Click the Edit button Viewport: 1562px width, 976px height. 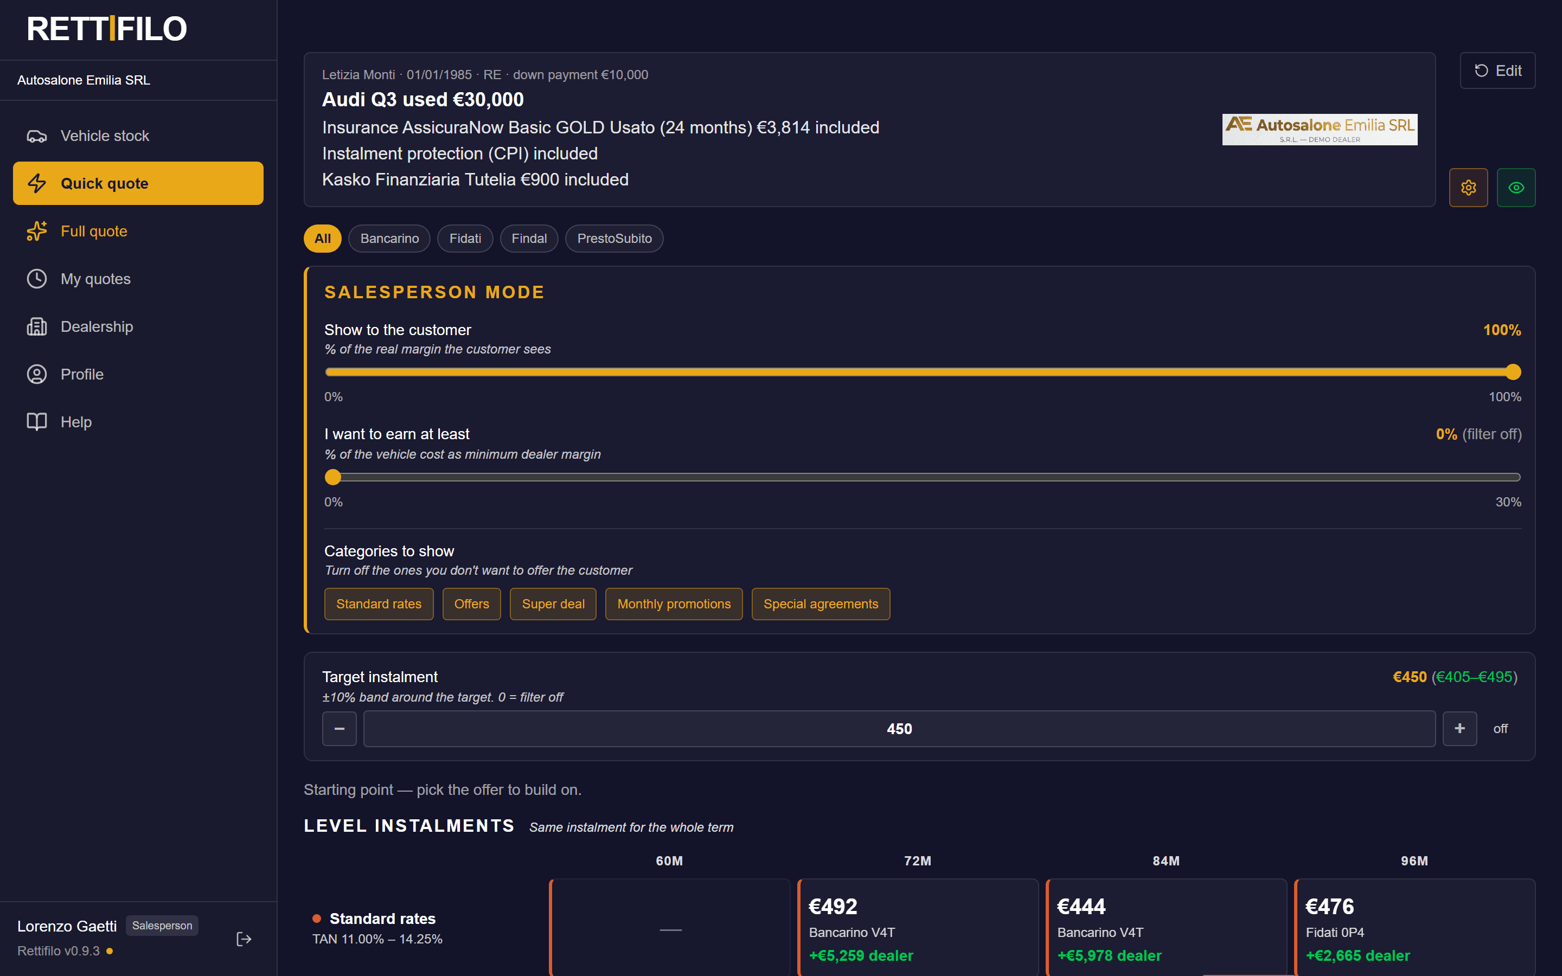point(1497,70)
